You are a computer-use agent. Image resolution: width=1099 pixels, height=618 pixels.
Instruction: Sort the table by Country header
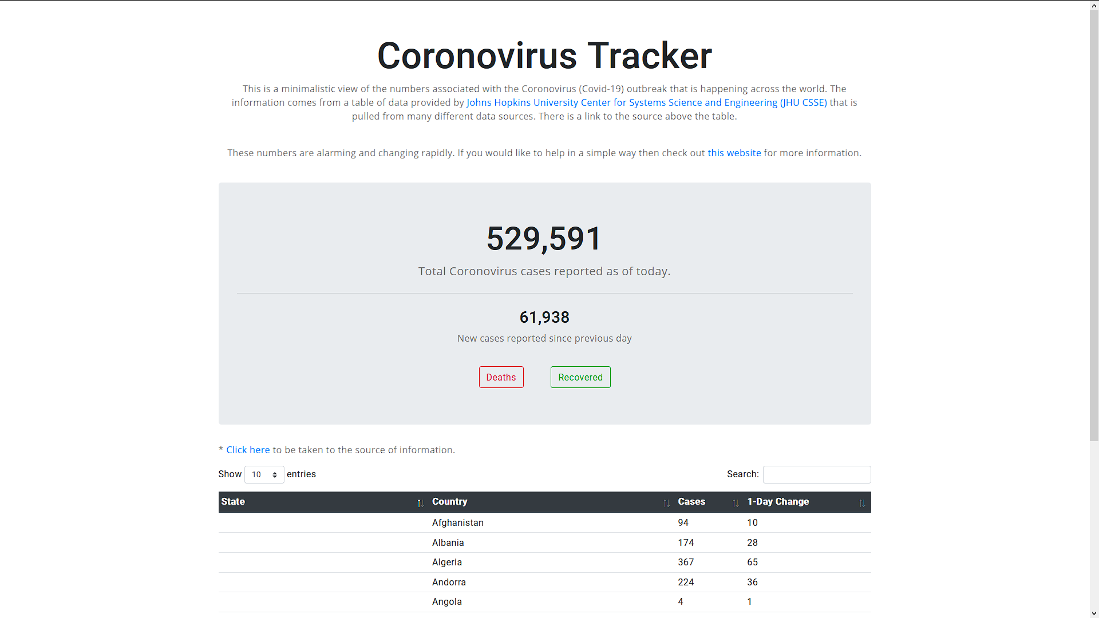pos(450,502)
